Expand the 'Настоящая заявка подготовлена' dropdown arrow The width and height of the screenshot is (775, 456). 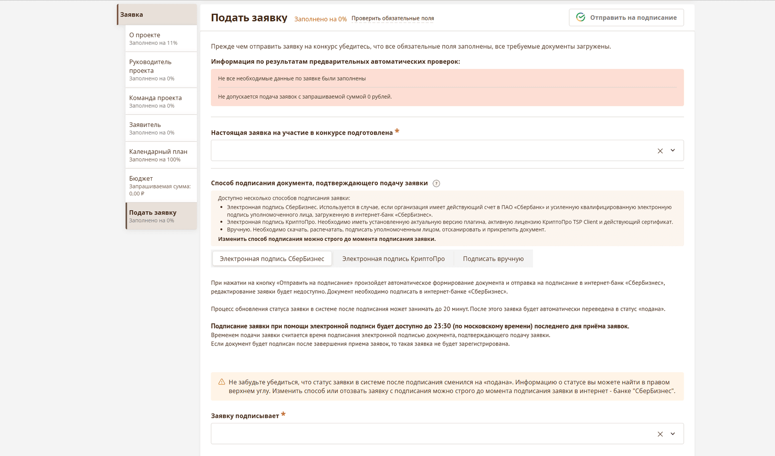tap(672, 150)
